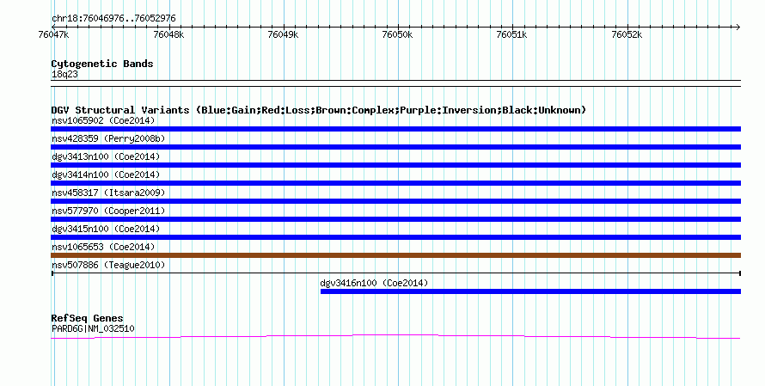Click the nsv1065902 (Coe2014) label
Viewport: 765px width, 386px height.
103,120
